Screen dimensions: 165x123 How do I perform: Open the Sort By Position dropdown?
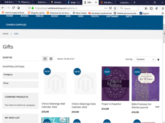click(x=145, y=59)
